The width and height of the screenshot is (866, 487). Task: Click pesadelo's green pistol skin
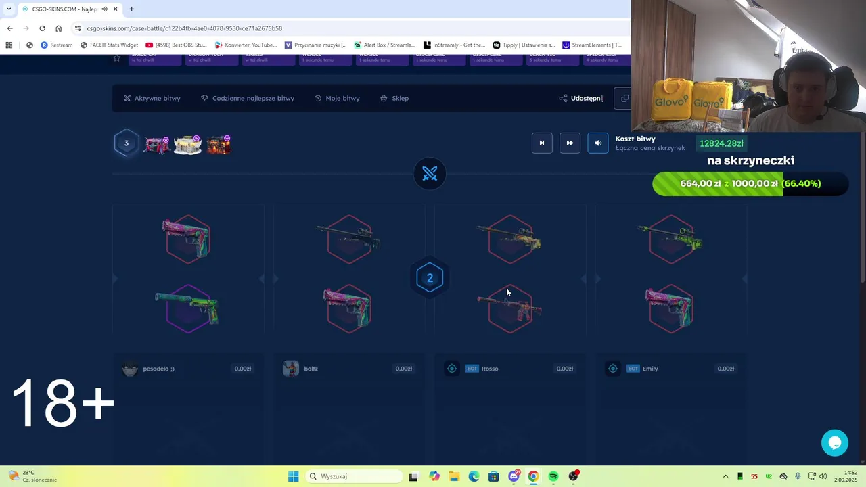[187, 308]
